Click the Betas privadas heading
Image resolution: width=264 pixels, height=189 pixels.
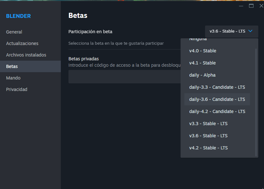(83, 59)
